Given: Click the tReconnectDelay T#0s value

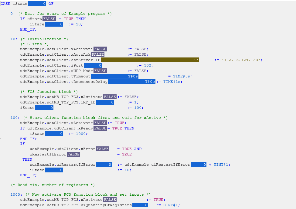Looking at the screenshot, I should (131, 82).
